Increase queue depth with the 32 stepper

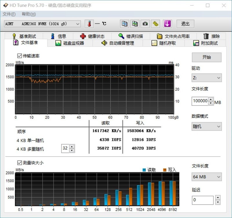[71, 147]
